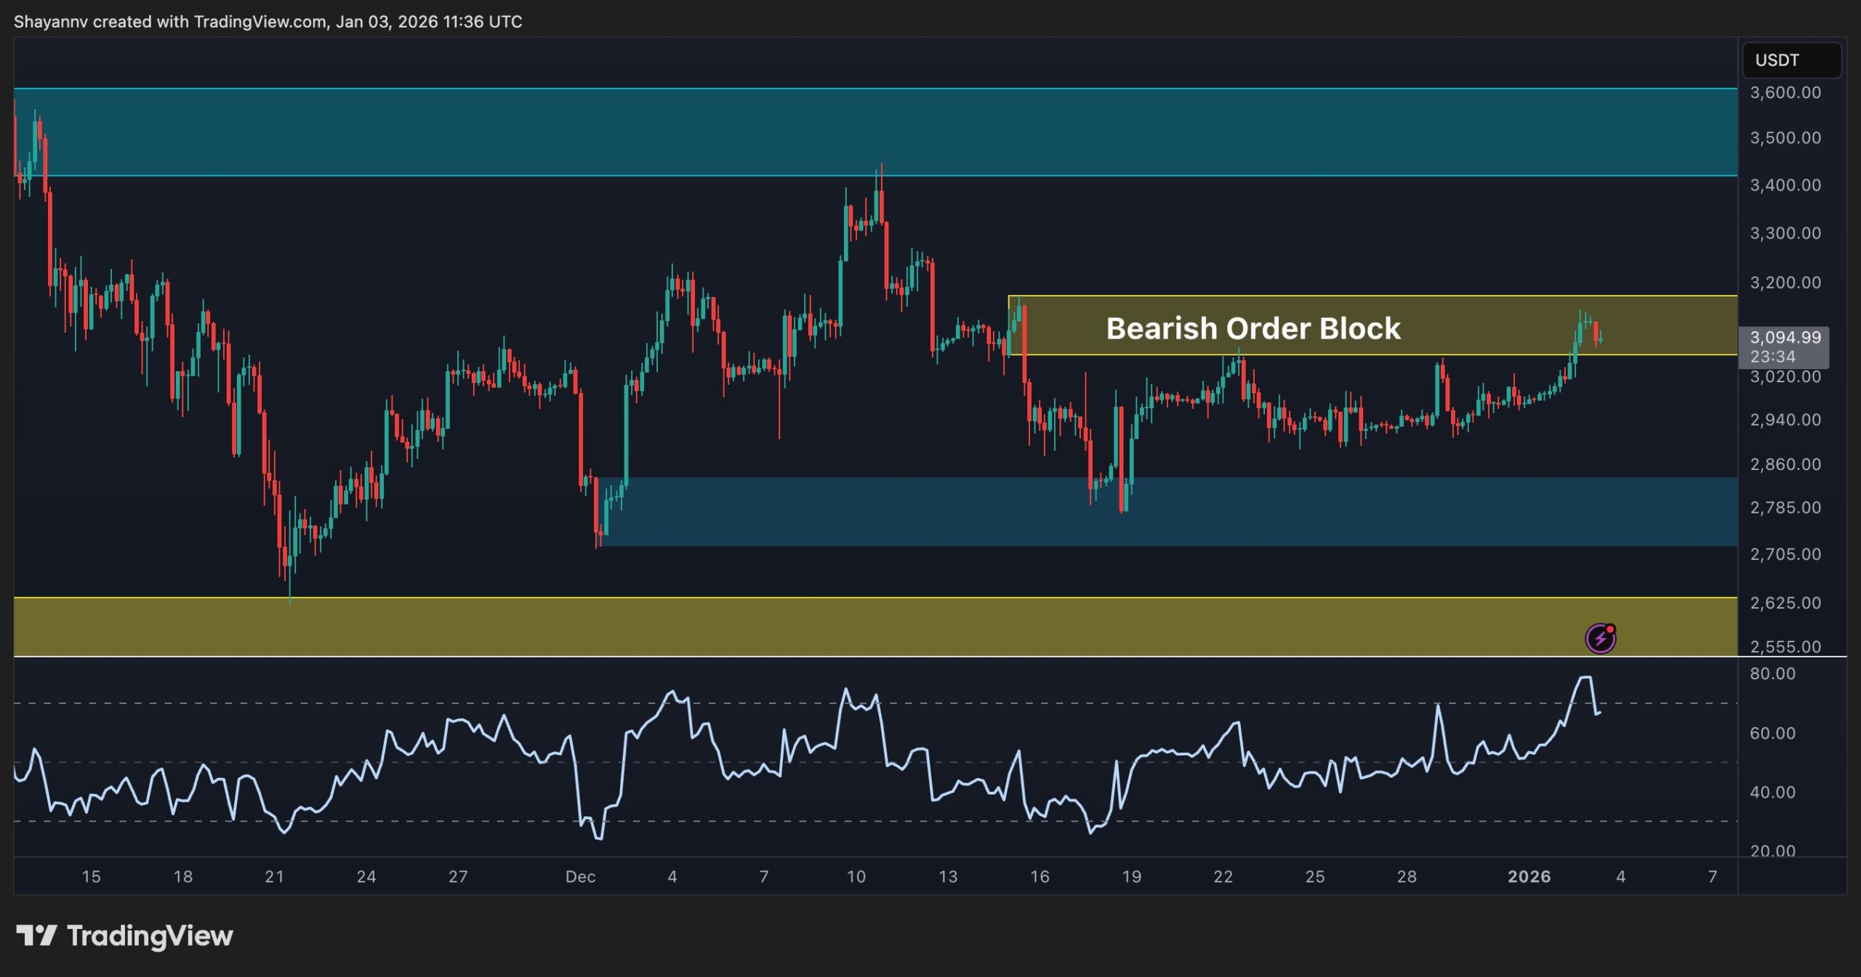Click the 60.00 level on RSI scale

click(x=1772, y=734)
